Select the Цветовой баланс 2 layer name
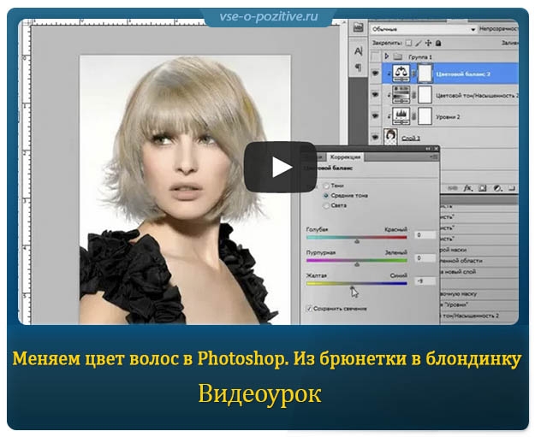The height and width of the screenshot is (437, 535). 463,74
